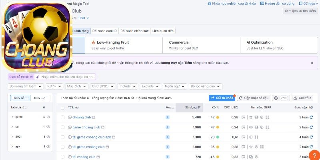Expand the 'tải' keyword group
Viewport: 320px width, 160px height.
[12, 127]
